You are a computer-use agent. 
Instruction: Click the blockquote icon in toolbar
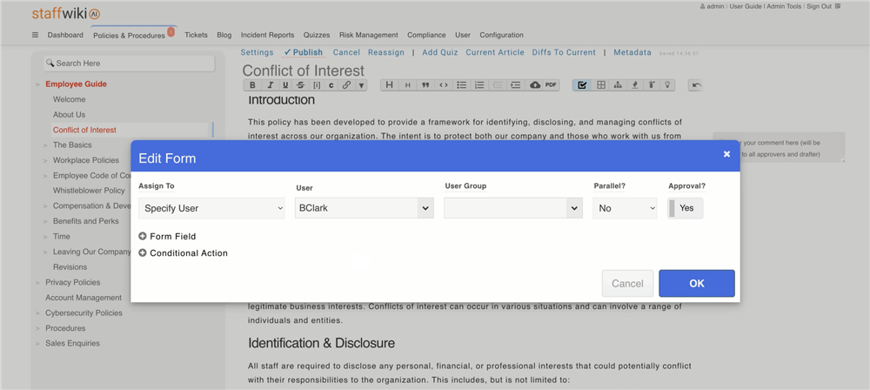(425, 85)
